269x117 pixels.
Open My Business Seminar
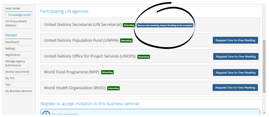pyautogui.click(x=19, y=91)
